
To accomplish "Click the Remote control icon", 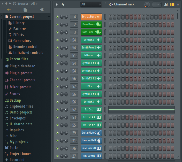I will [x=10, y=47].
